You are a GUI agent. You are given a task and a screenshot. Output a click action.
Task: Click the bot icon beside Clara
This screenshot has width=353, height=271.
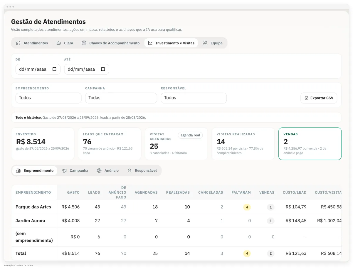(59, 43)
